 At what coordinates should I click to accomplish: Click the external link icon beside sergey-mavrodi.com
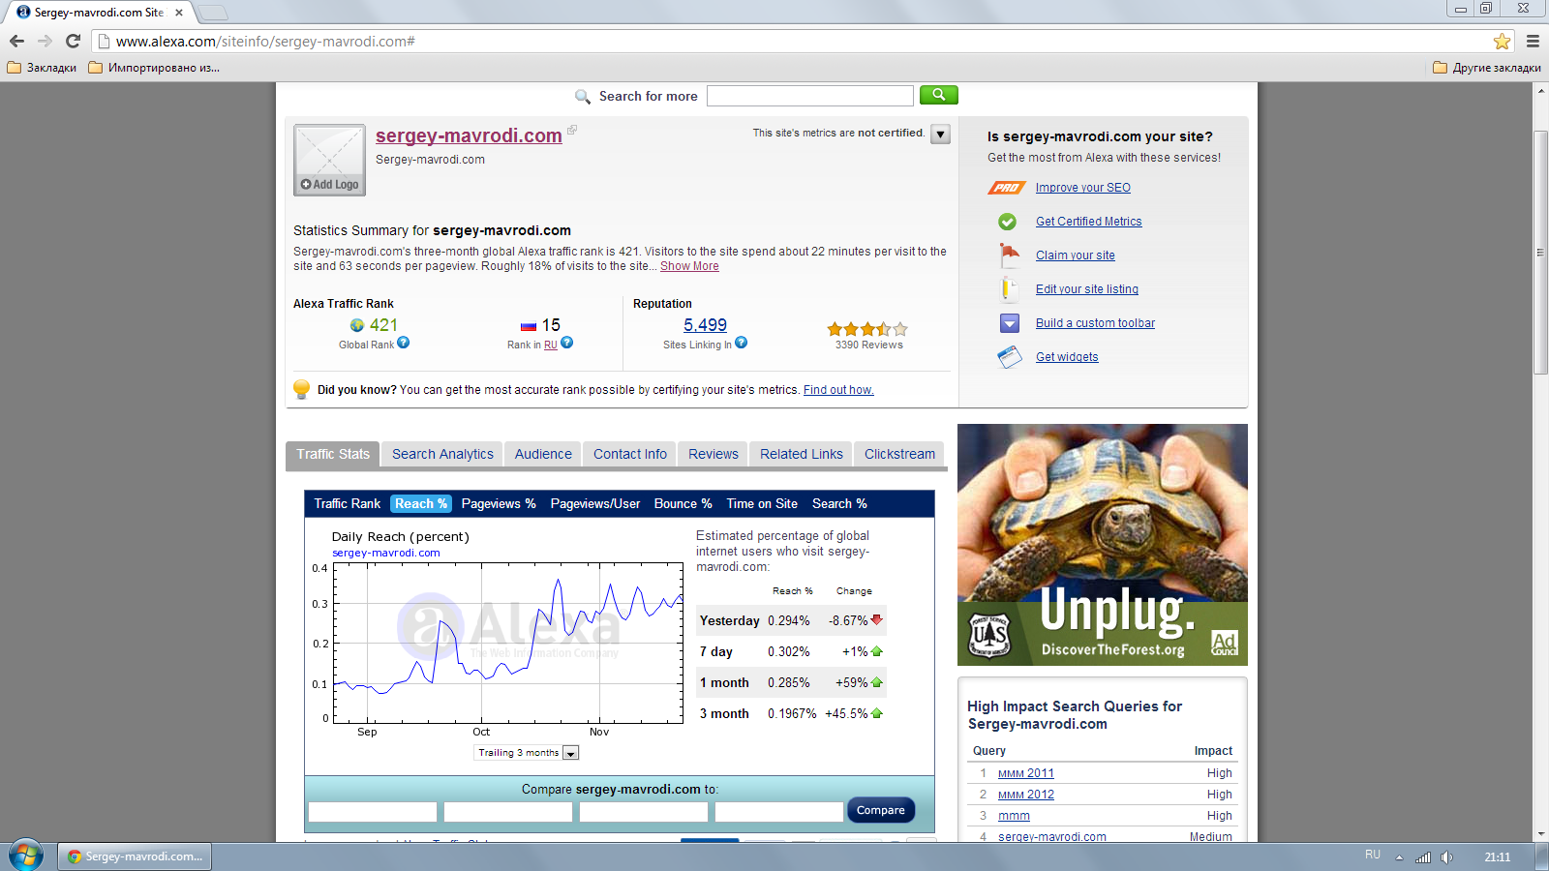click(572, 130)
